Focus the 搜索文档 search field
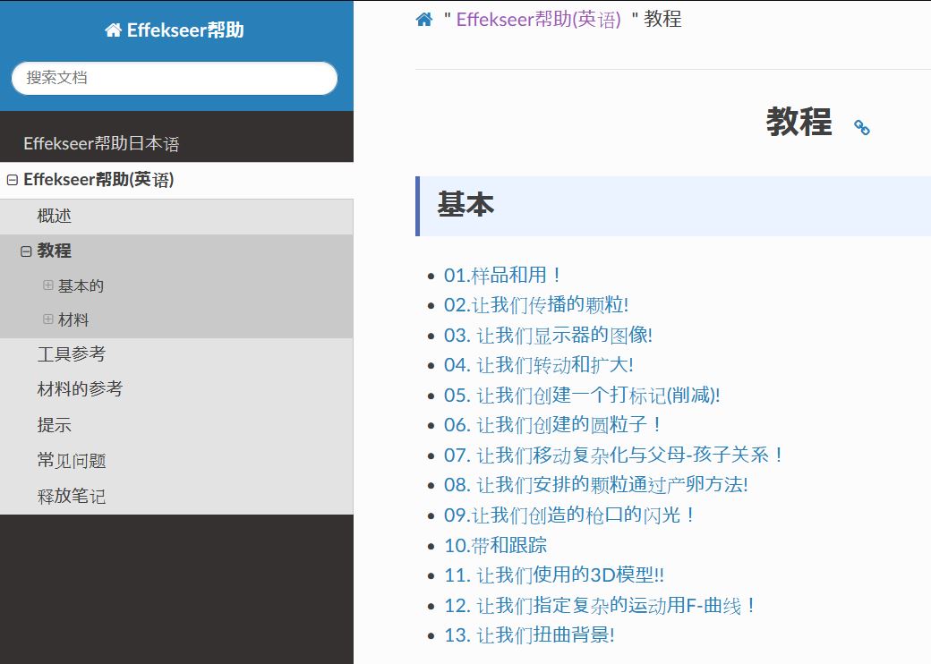Viewport: 931px width, 664px height. pyautogui.click(x=175, y=79)
